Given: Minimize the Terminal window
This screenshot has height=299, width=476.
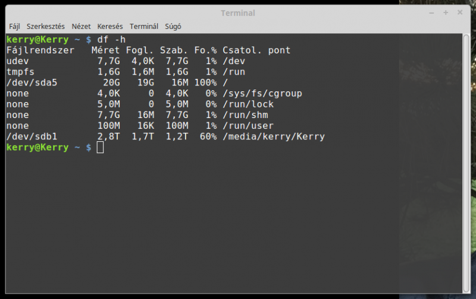Looking at the screenshot, I should point(431,13).
